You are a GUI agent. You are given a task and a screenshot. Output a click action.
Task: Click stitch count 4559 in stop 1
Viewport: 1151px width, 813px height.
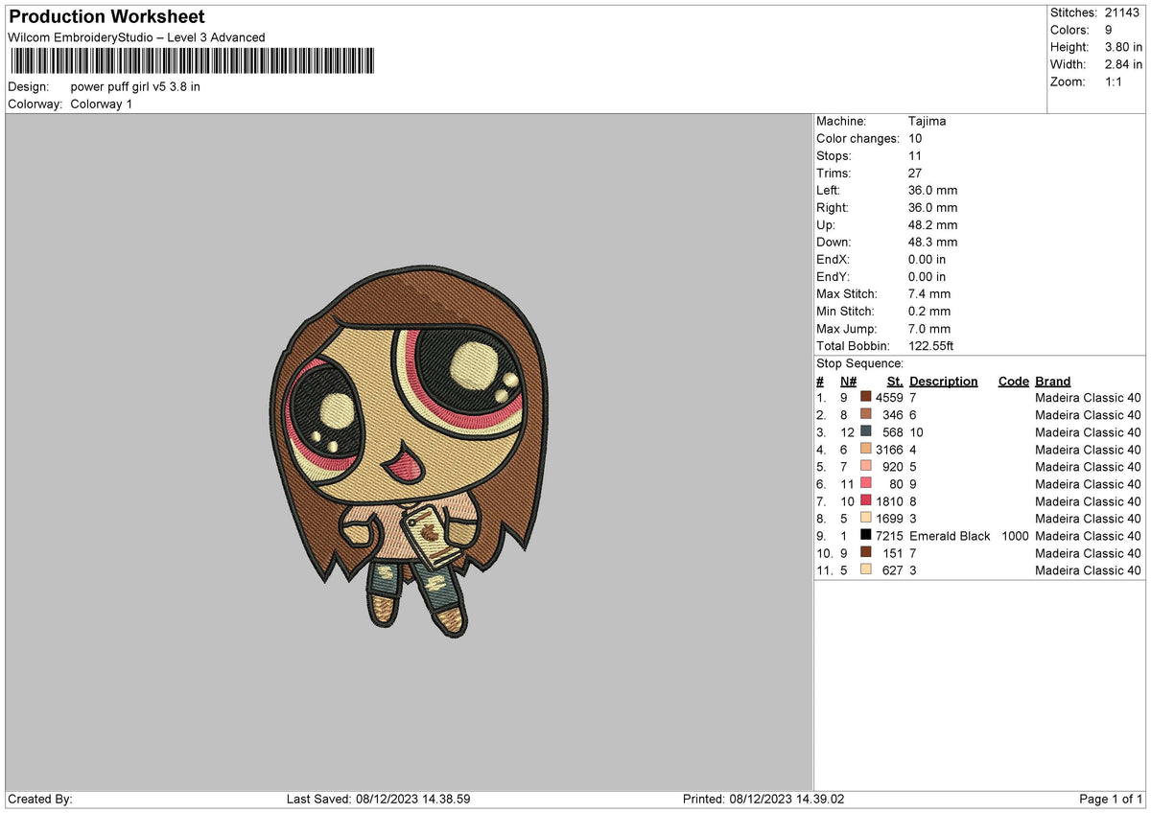[x=889, y=397]
